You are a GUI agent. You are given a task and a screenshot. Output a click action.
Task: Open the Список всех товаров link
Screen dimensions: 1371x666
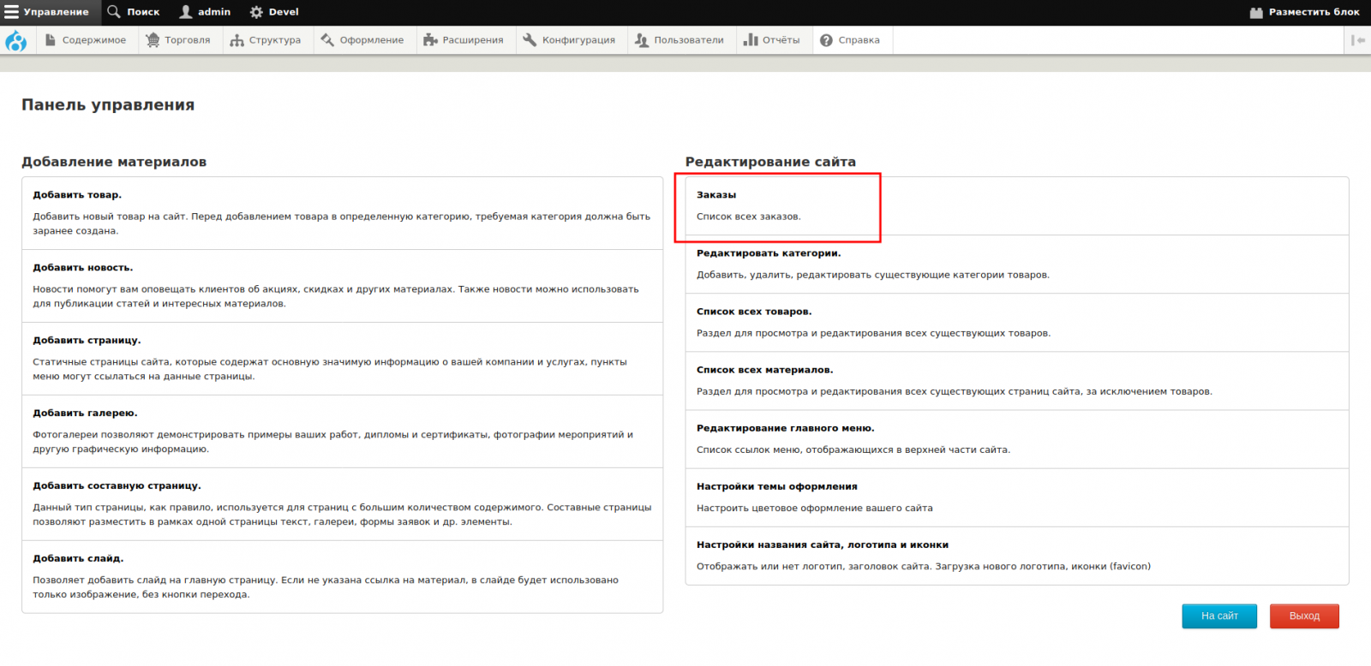pyautogui.click(x=754, y=312)
